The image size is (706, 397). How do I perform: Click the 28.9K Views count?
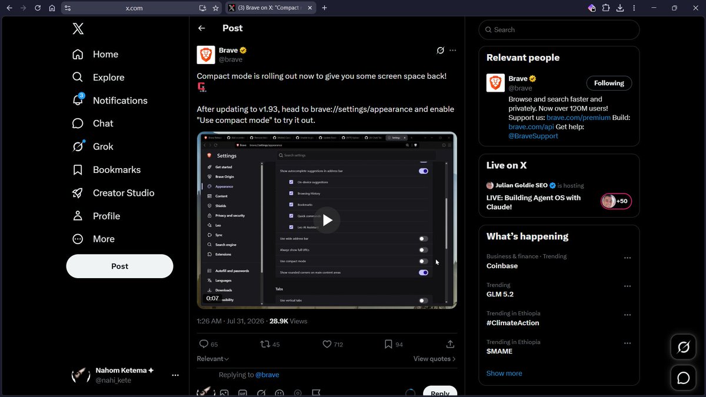coord(288,321)
